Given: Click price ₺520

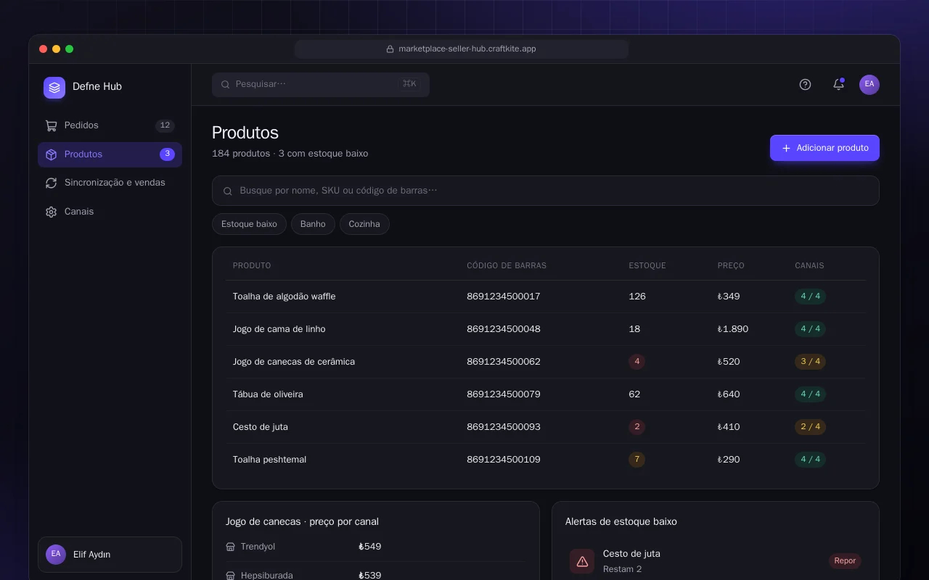Looking at the screenshot, I should pos(729,362).
